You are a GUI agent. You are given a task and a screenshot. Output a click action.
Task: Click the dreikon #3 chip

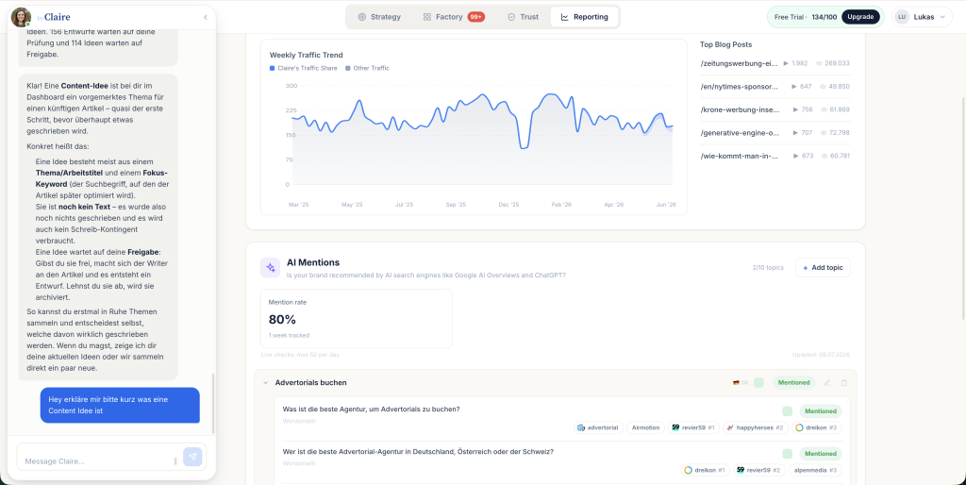(x=816, y=427)
